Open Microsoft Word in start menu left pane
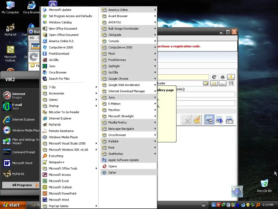This screenshot has height=209, width=278. (20, 163)
